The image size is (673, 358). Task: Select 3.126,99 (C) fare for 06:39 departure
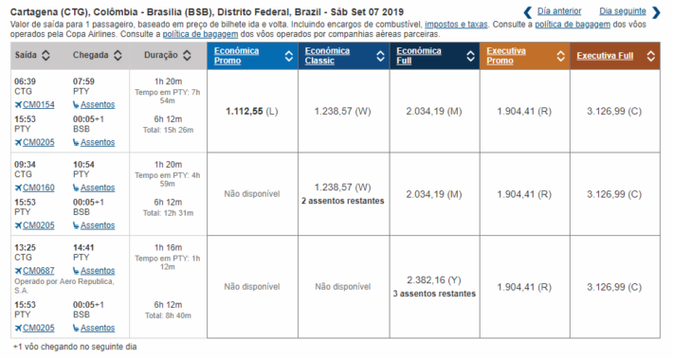click(x=614, y=112)
